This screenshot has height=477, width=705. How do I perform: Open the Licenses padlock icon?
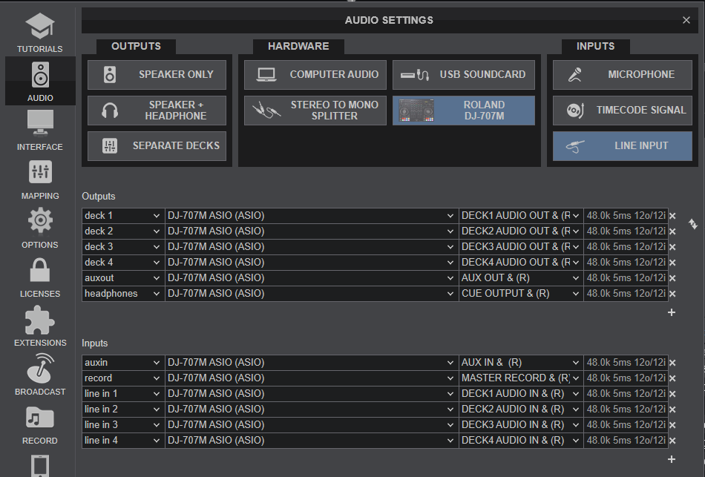[x=40, y=270]
